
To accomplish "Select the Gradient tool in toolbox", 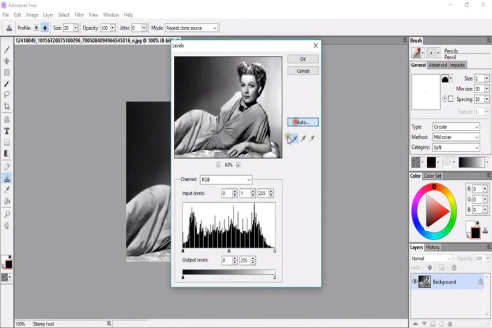I will (7, 154).
